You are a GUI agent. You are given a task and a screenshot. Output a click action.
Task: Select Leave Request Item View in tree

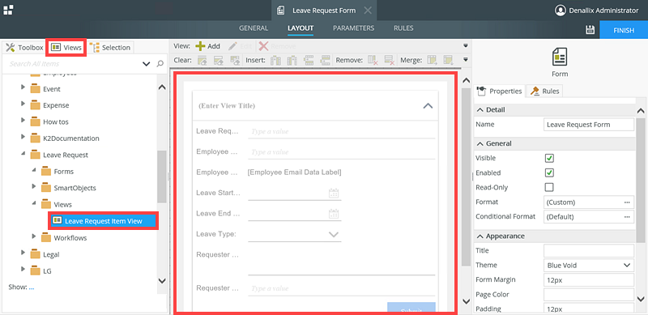(x=104, y=221)
